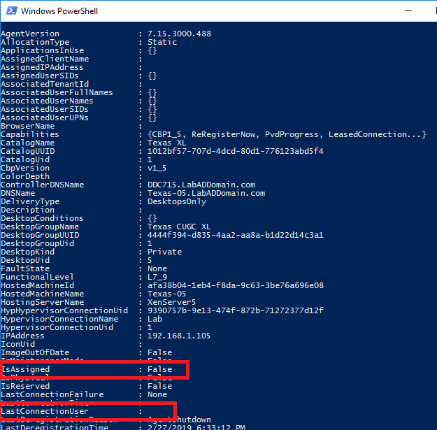Image resolution: width=437 pixels, height=430 pixels.
Task: Select the AllocationType value Static
Action: [x=162, y=42]
